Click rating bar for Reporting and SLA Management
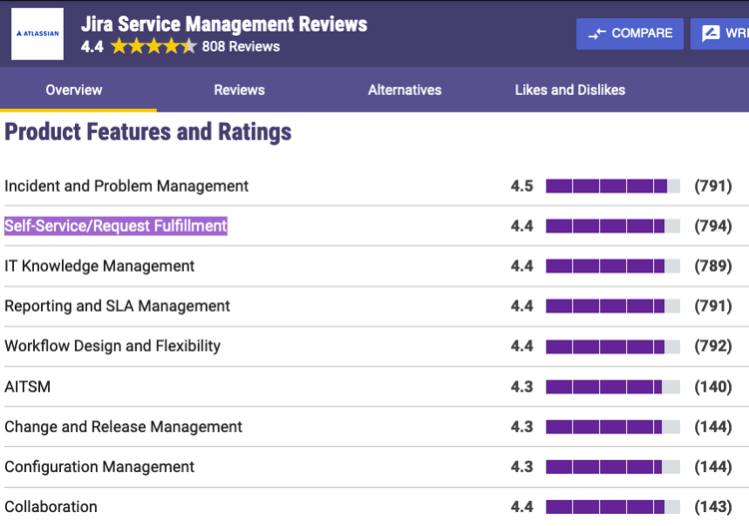Viewport: 749px width, 526px height. coord(613,306)
